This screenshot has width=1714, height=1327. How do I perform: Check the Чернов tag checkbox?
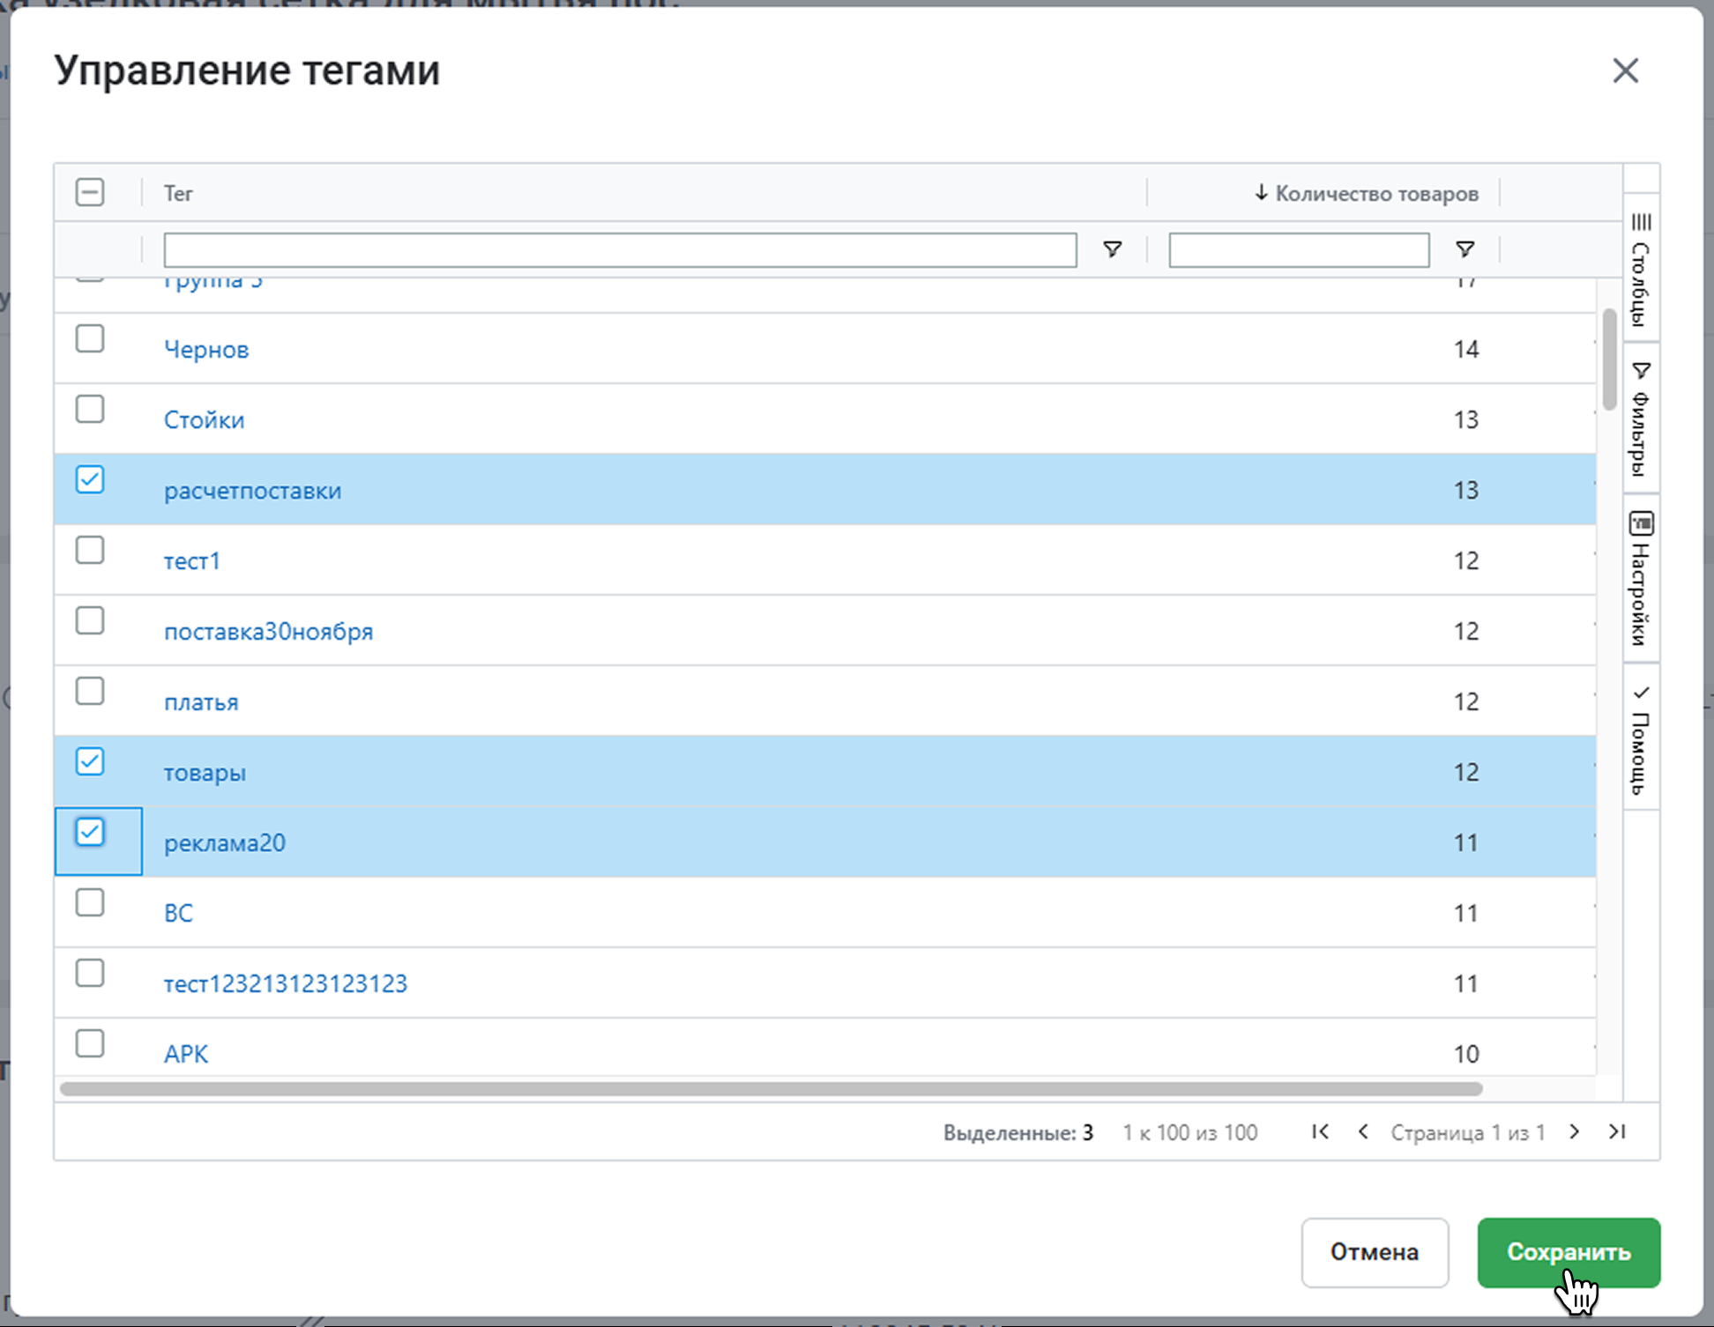click(90, 339)
